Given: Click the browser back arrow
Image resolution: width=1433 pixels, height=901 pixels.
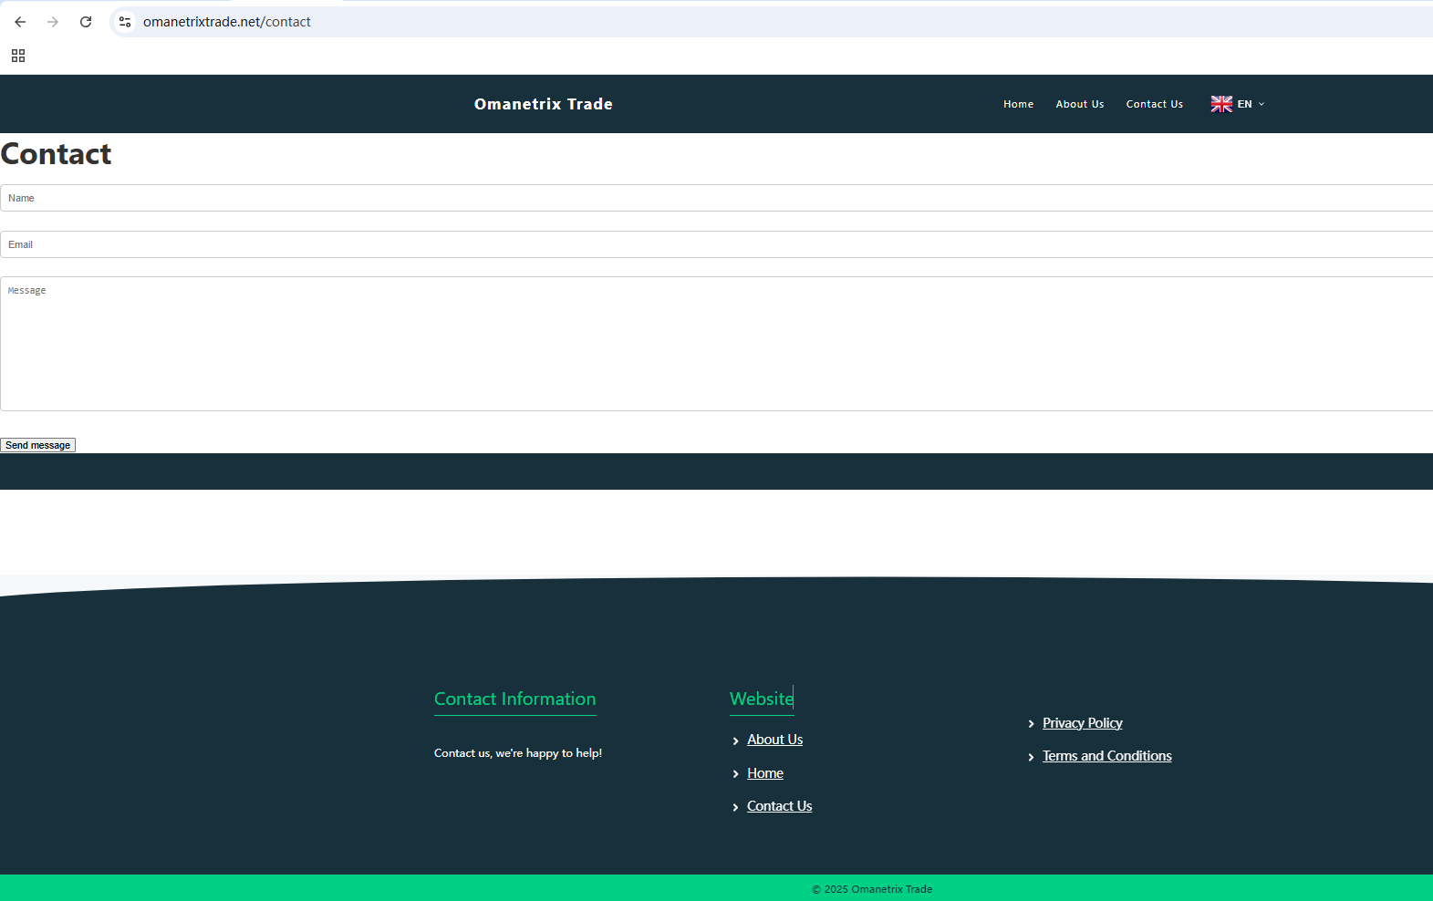Looking at the screenshot, I should [20, 22].
